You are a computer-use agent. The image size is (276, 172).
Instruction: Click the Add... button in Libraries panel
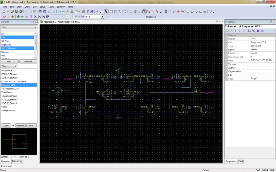coord(9,62)
